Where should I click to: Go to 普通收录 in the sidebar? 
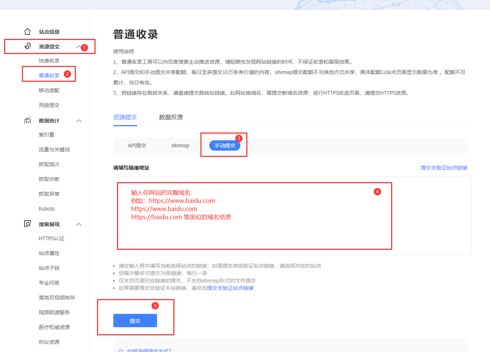pyautogui.click(x=49, y=76)
